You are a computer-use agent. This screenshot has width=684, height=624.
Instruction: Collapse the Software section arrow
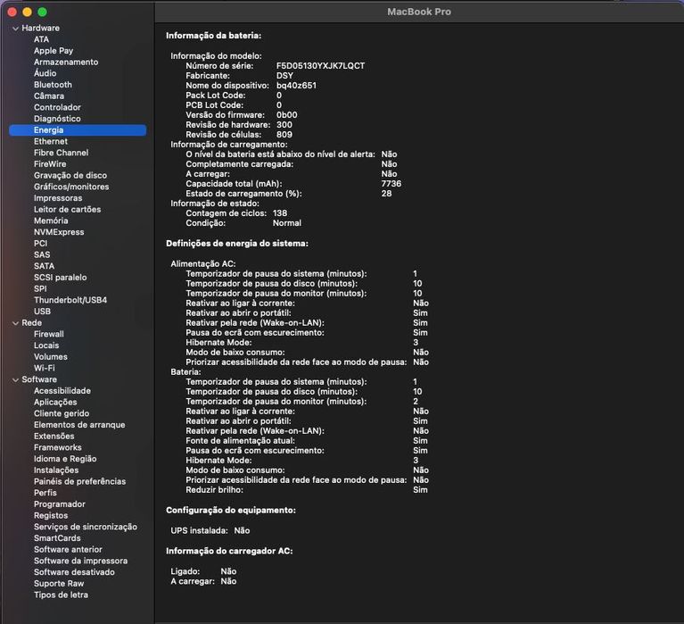14,379
